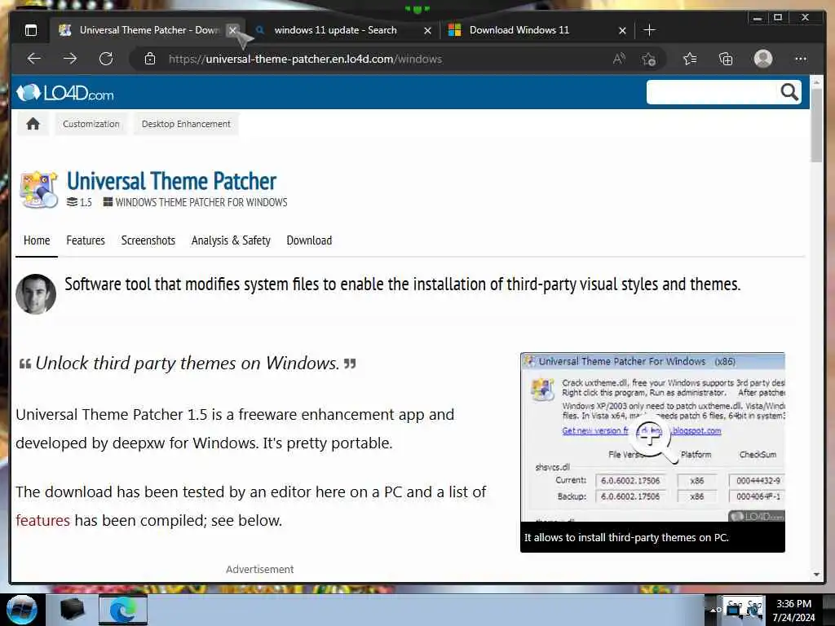Go forward to next page
Viewport: 835px width, 626px height.
70,59
